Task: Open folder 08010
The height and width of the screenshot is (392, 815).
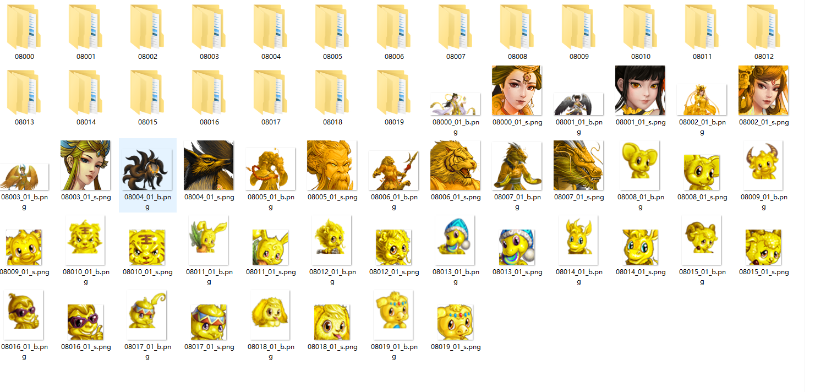Action: click(641, 27)
